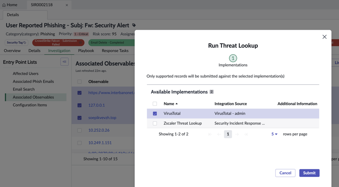Close the SIR0002118 tab
339x187 pixels.
(67, 5)
